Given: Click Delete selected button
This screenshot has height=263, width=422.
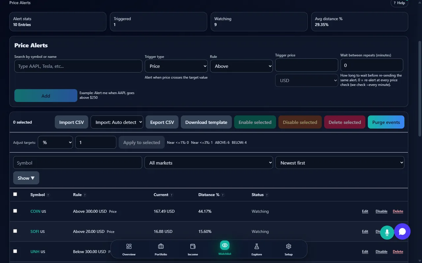Looking at the screenshot, I should [345, 122].
